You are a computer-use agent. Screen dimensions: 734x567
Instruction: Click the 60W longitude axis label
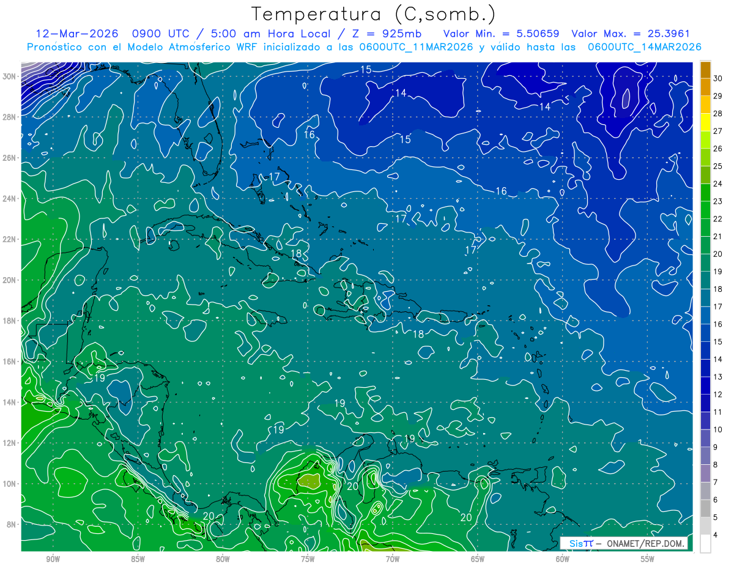563,559
